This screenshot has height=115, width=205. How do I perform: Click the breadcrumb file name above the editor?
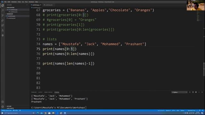coord(36,8)
